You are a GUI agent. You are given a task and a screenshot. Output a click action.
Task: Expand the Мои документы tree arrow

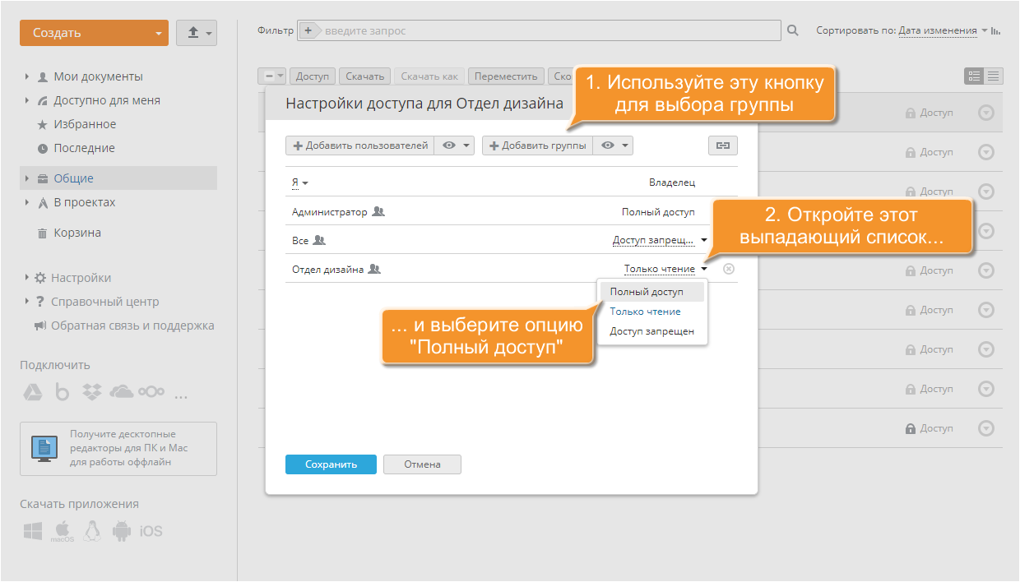(x=27, y=76)
